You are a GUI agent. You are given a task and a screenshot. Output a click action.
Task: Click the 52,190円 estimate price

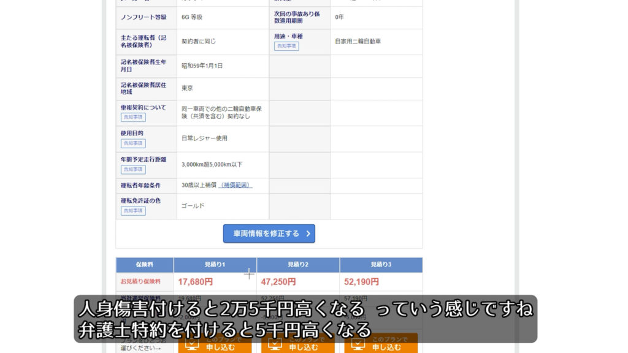point(361,282)
